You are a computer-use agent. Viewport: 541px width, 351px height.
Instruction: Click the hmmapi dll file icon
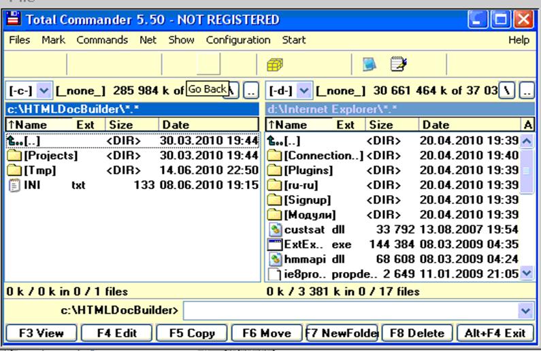(x=275, y=259)
